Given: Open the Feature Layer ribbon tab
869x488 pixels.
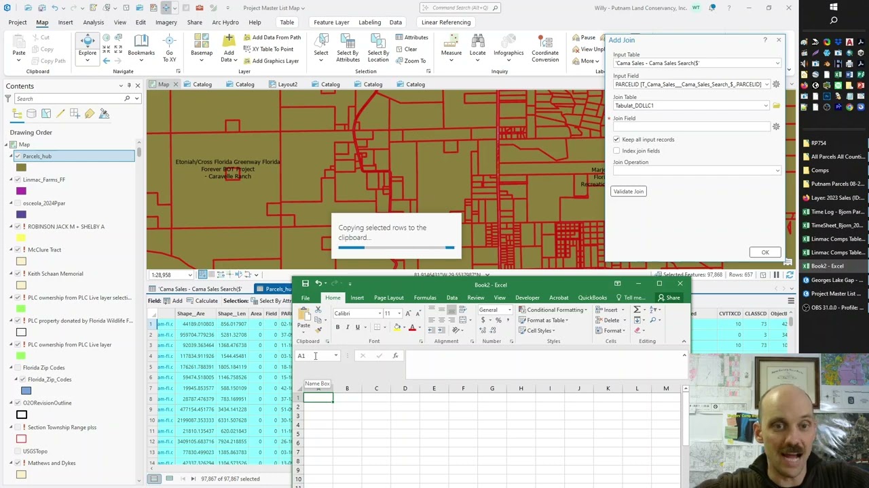Looking at the screenshot, I should (331, 22).
